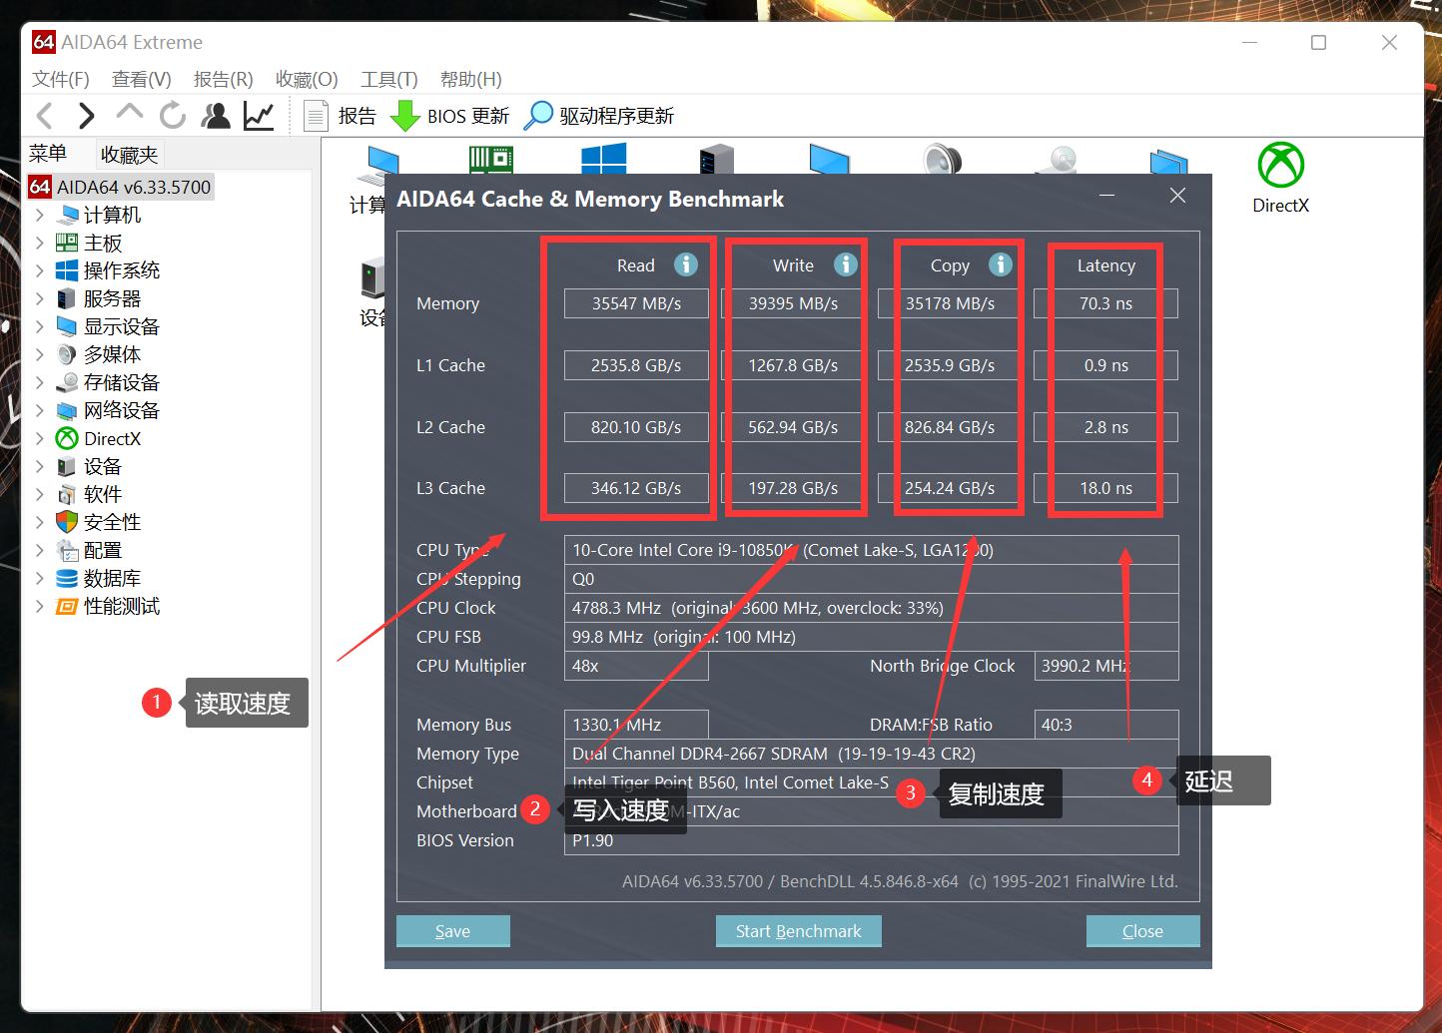Image resolution: width=1442 pixels, height=1033 pixels.
Task: Click the Save button in the benchmark dialog
Action: [x=452, y=930]
